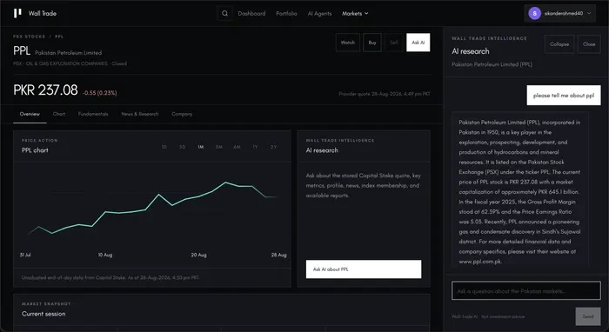Select the 5D chart range
The image size is (609, 332).
click(182, 147)
